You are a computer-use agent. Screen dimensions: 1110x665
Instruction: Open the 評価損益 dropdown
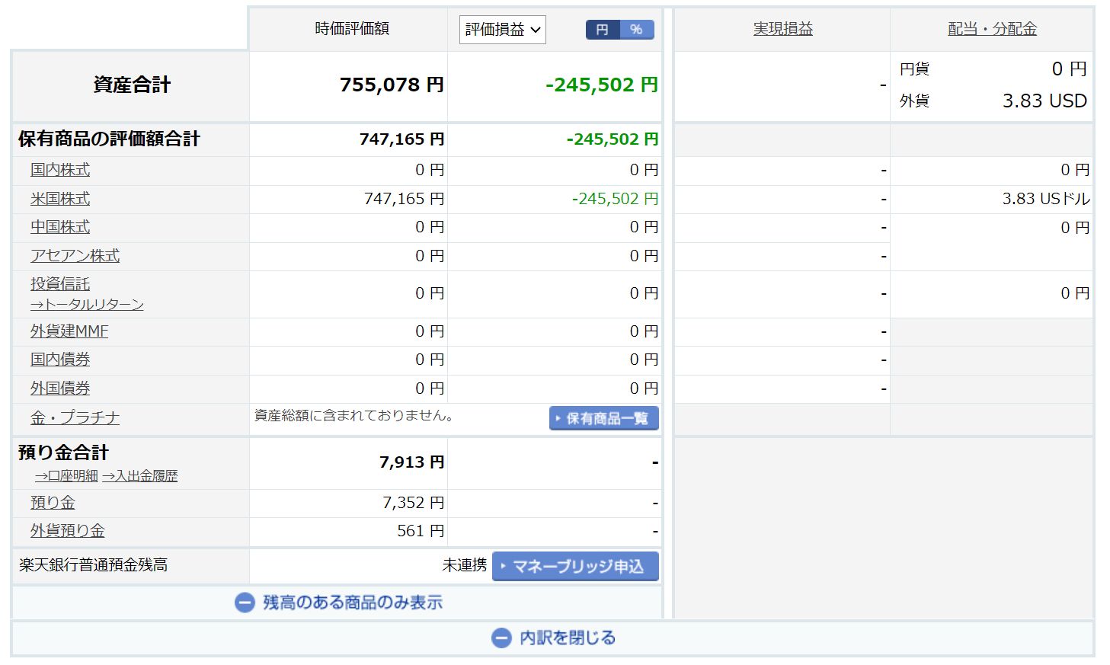point(502,30)
